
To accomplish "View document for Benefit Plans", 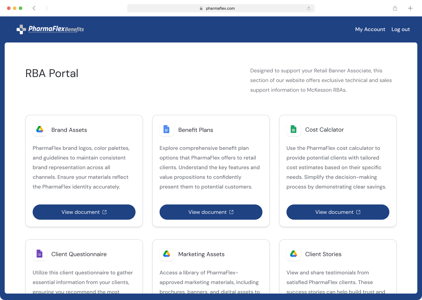I will (x=211, y=212).
